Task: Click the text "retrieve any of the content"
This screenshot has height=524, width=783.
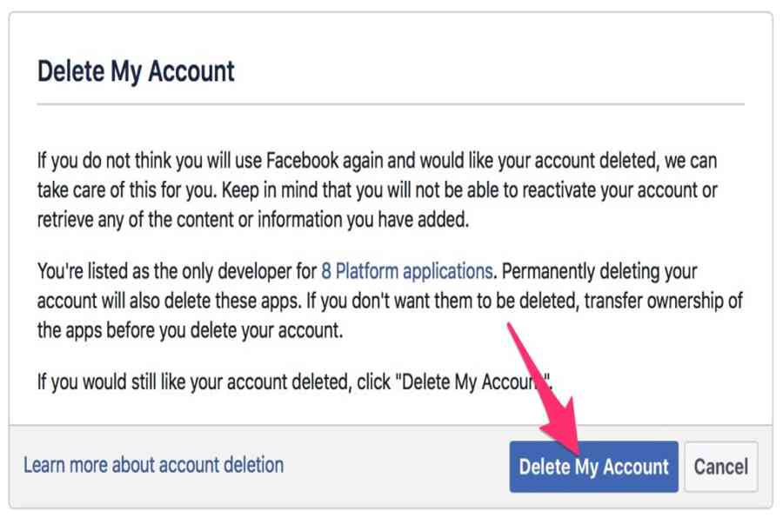Action: [x=130, y=219]
